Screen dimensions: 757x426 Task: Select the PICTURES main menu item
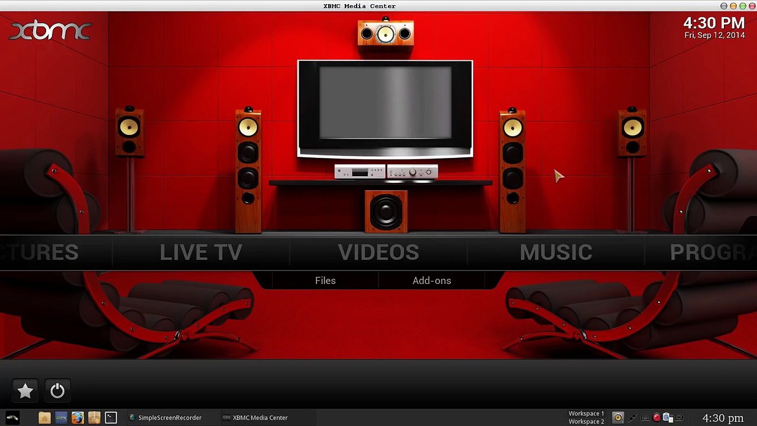[39, 253]
